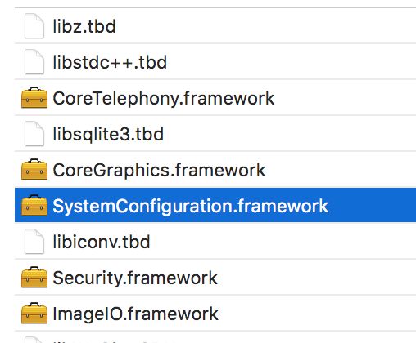Click the SystemConfiguration.framework toolbox icon
Viewport: 416px width, 343px height.
click(x=34, y=205)
